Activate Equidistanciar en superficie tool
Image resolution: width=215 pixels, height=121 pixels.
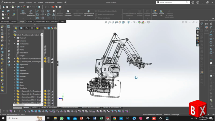tap(89, 13)
